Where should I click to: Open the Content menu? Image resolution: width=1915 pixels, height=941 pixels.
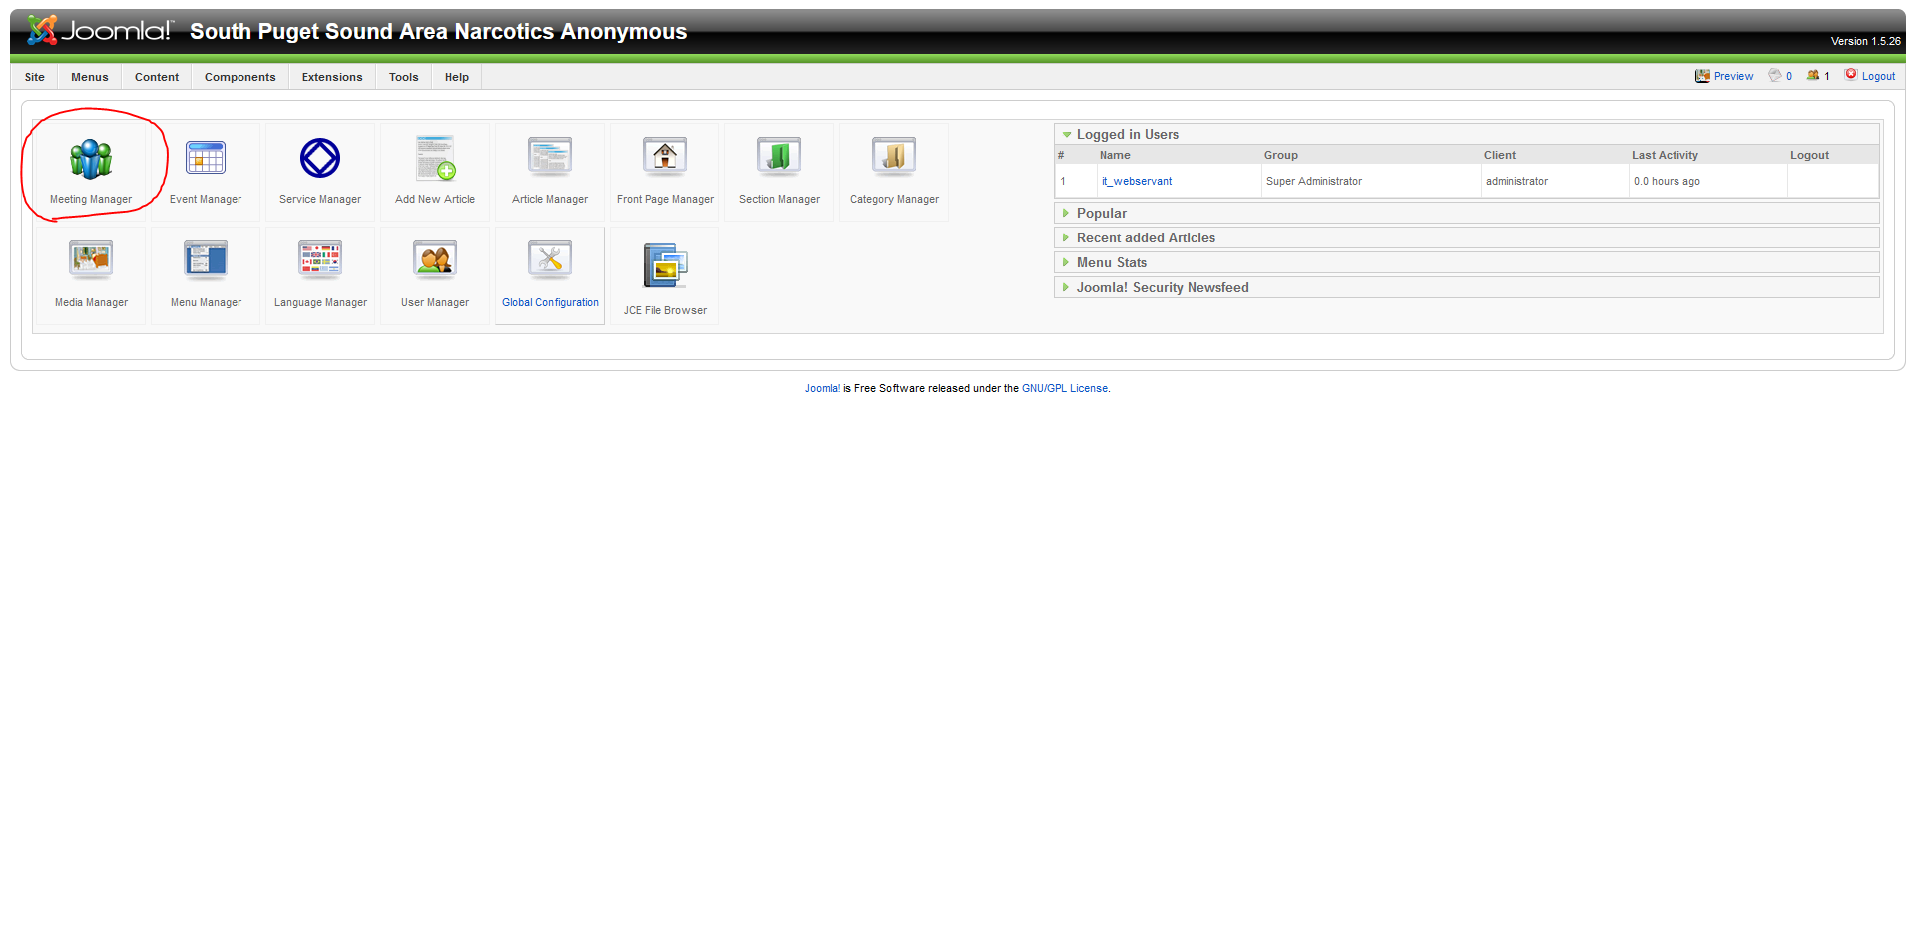click(157, 77)
